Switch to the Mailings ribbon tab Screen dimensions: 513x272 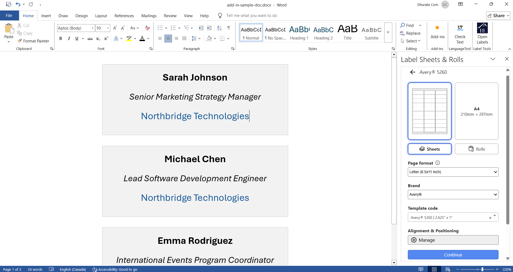coord(149,16)
